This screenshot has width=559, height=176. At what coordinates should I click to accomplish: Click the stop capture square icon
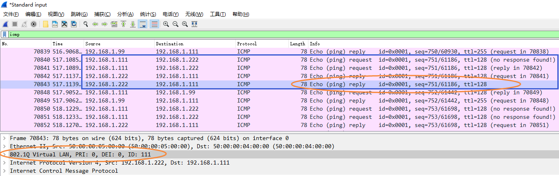tap(15, 24)
